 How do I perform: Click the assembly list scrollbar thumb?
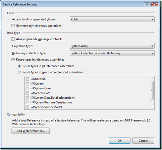coord(152,90)
